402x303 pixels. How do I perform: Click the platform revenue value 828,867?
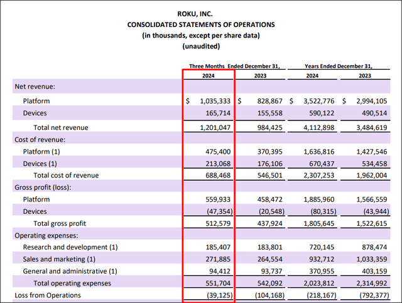pos(269,101)
